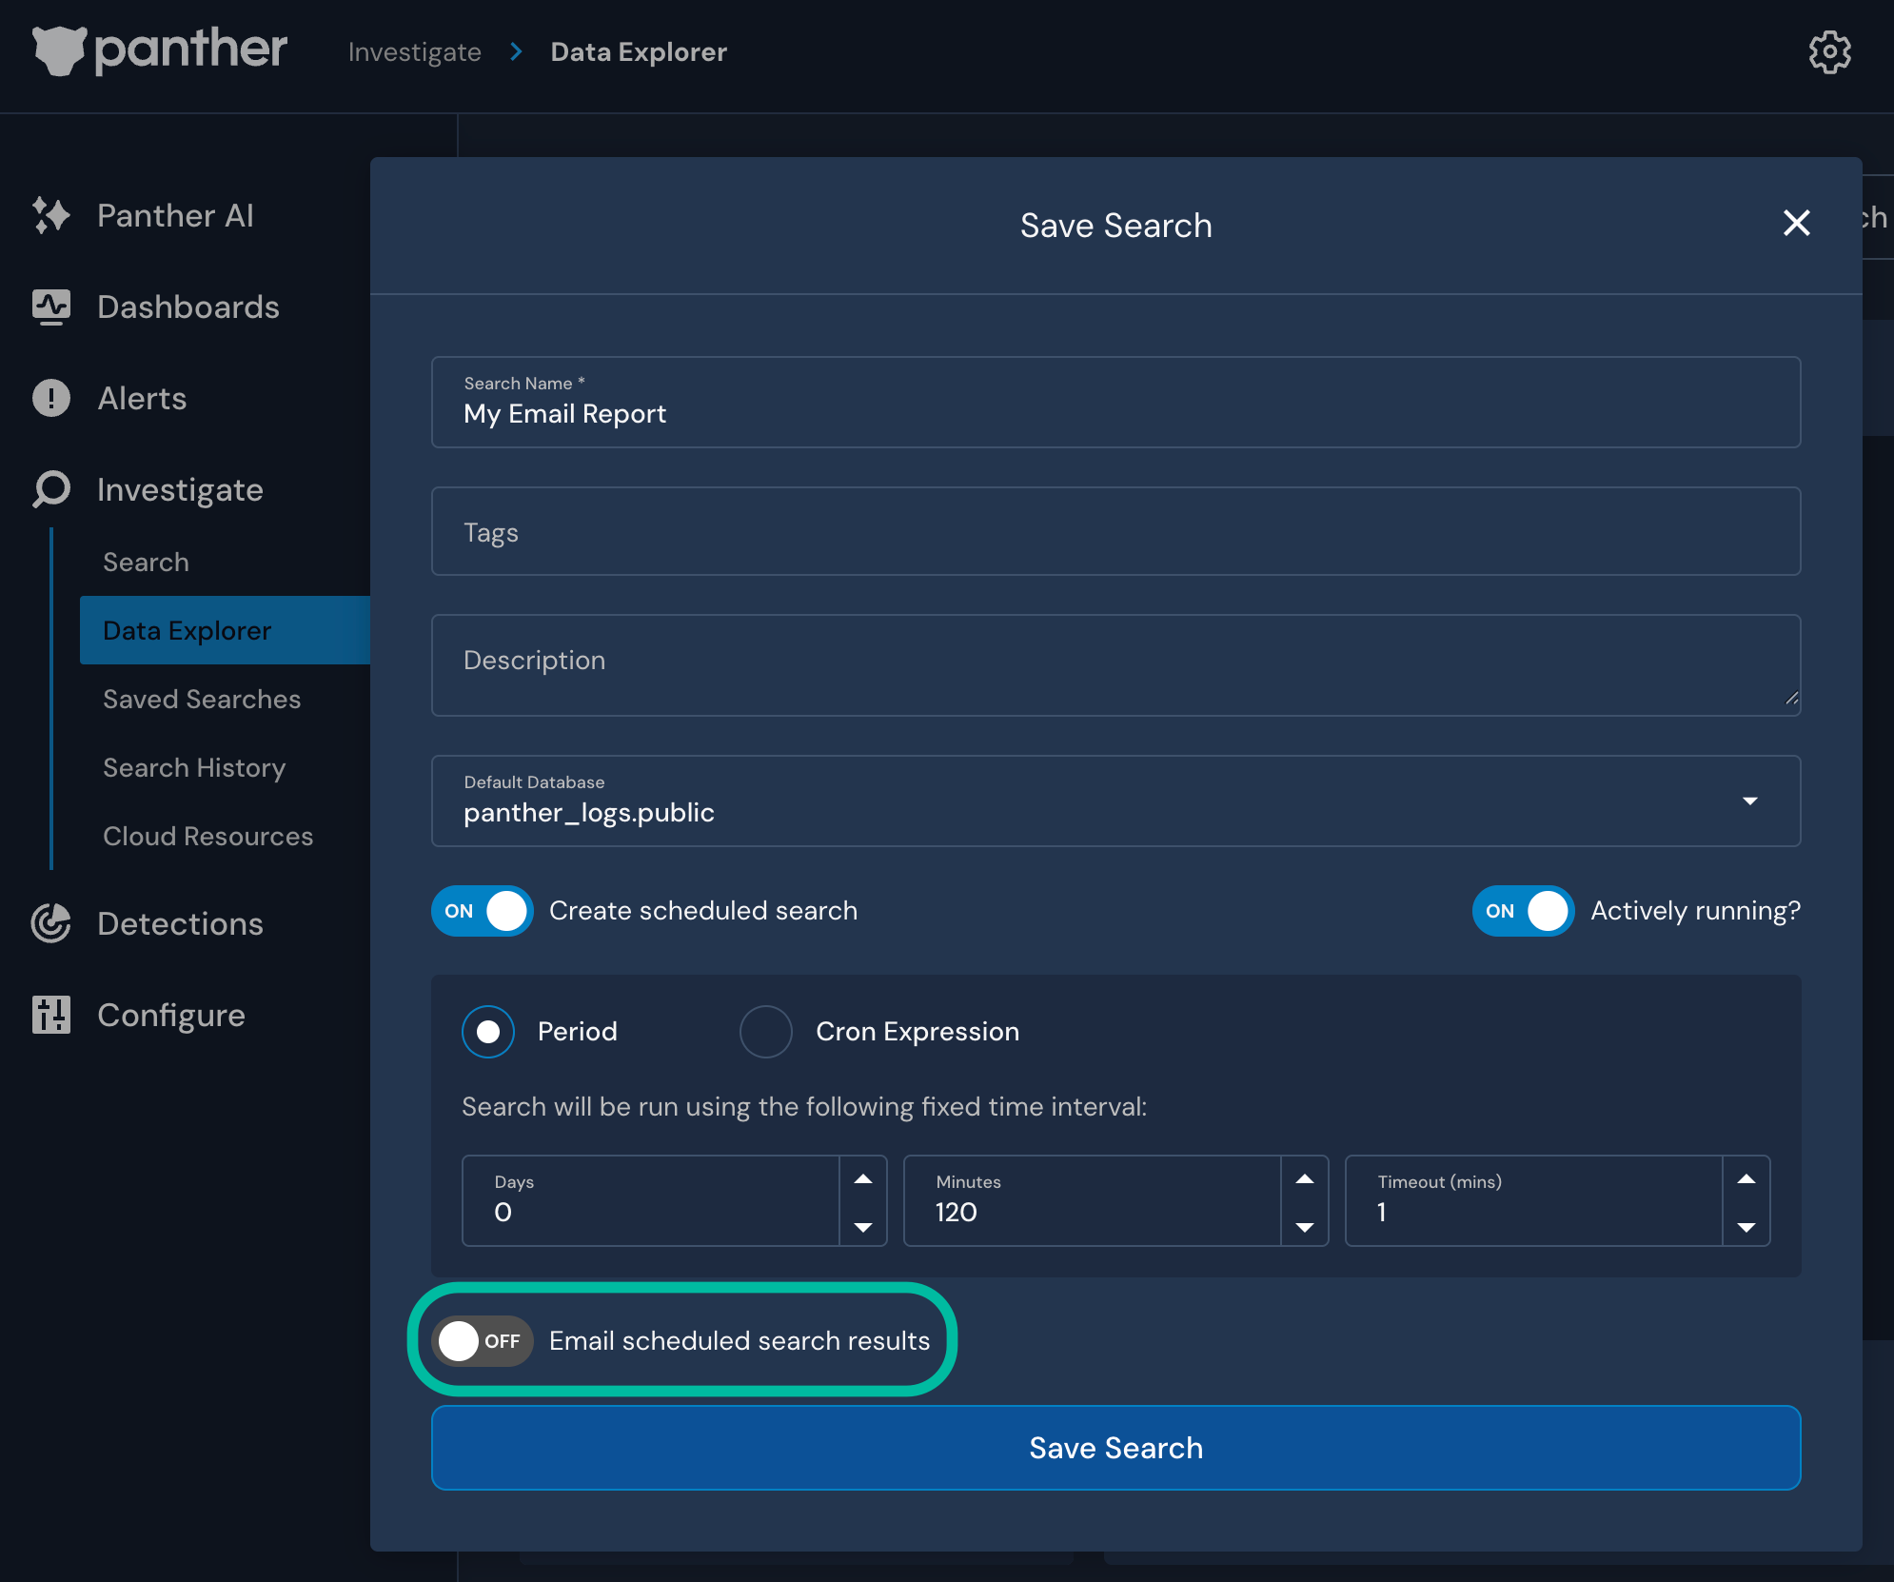Select the Alerts exclamation icon
Viewport: 1894px width, 1582px height.
pos(49,398)
